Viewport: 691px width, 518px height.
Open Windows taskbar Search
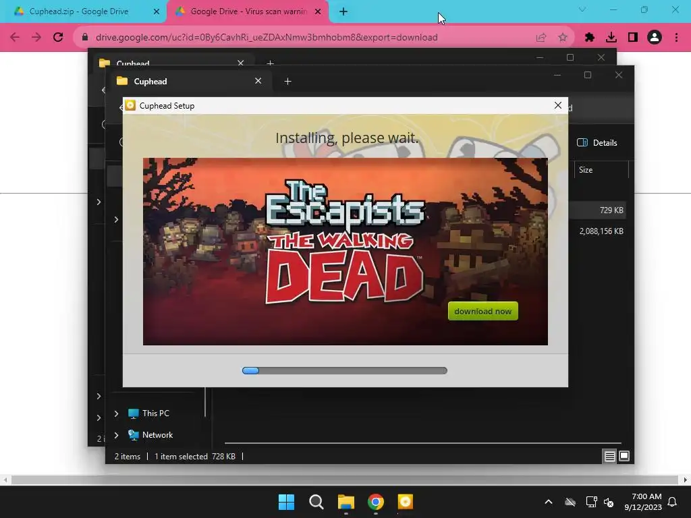click(316, 502)
